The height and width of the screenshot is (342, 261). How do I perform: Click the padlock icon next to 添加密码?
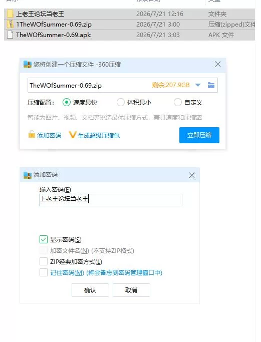pyautogui.click(x=32, y=134)
